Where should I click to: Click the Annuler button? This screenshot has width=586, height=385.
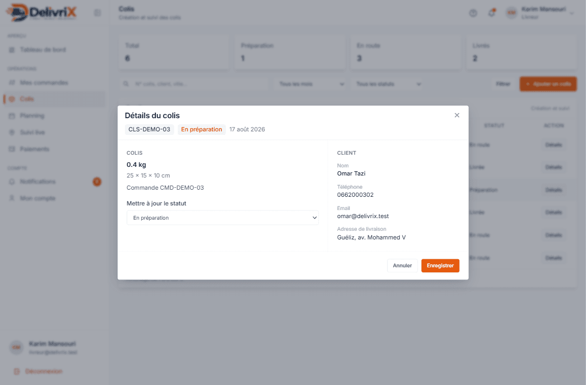pos(402,265)
